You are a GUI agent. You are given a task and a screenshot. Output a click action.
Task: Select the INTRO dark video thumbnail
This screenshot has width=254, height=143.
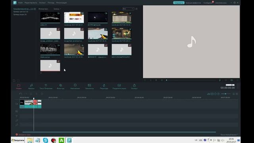(x=98, y=17)
